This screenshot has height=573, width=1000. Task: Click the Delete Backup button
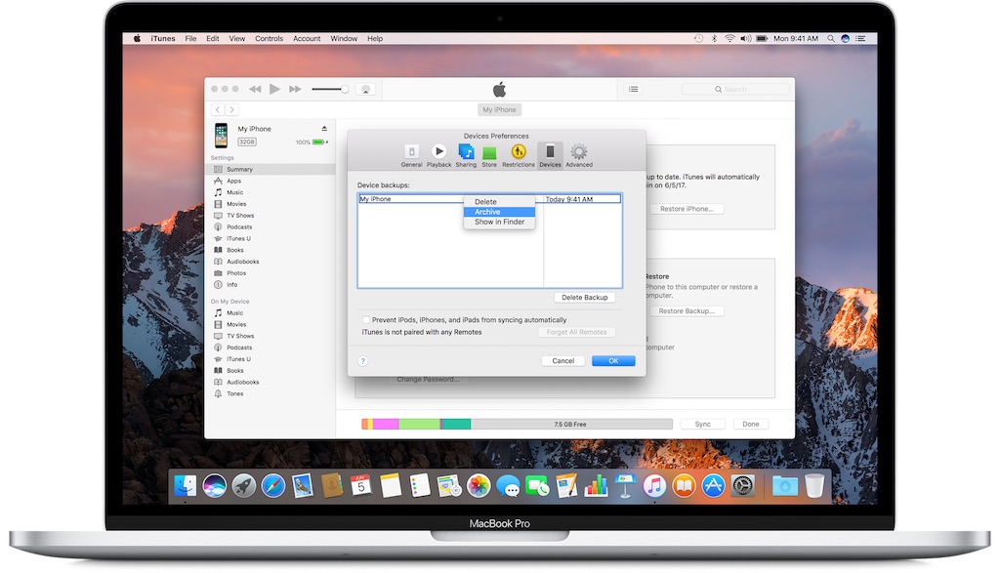tap(584, 298)
